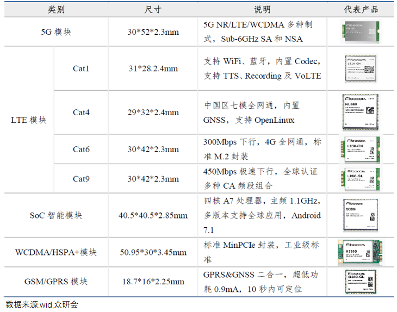Click the 29*32*2.4mm size cell

point(153,112)
